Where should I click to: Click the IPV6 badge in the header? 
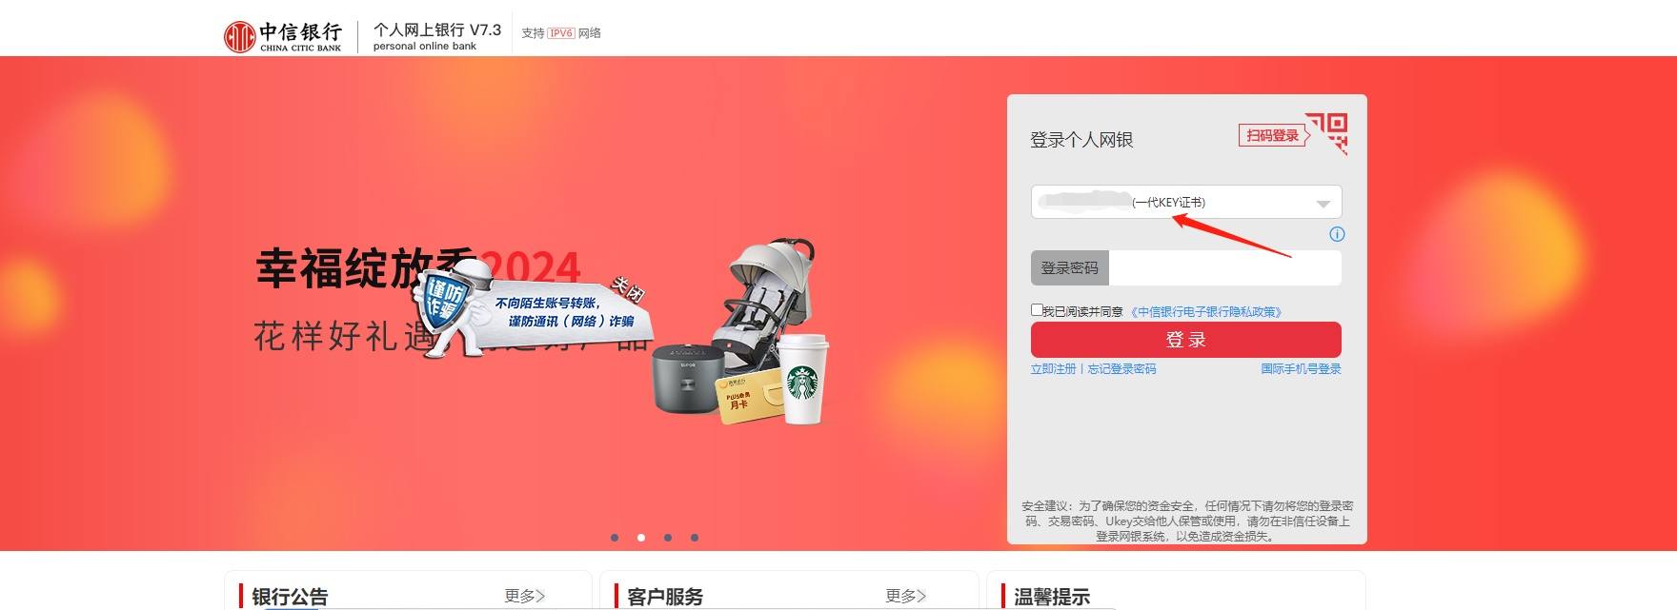(560, 33)
